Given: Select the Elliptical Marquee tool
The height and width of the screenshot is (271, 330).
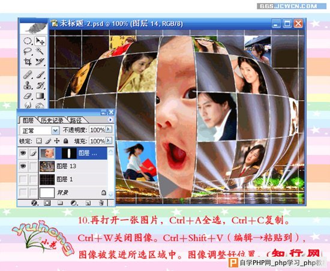Looking at the screenshot, I should (28, 41).
